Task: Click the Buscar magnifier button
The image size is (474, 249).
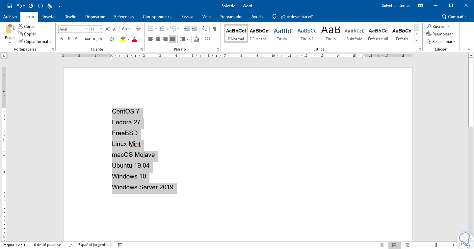Action: (435, 27)
